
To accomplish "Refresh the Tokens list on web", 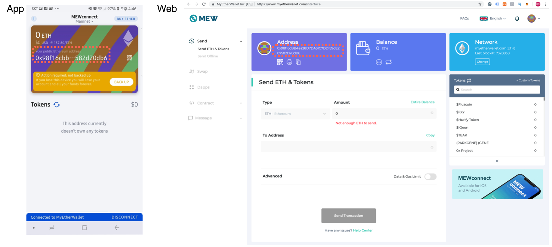I will tap(469, 80).
